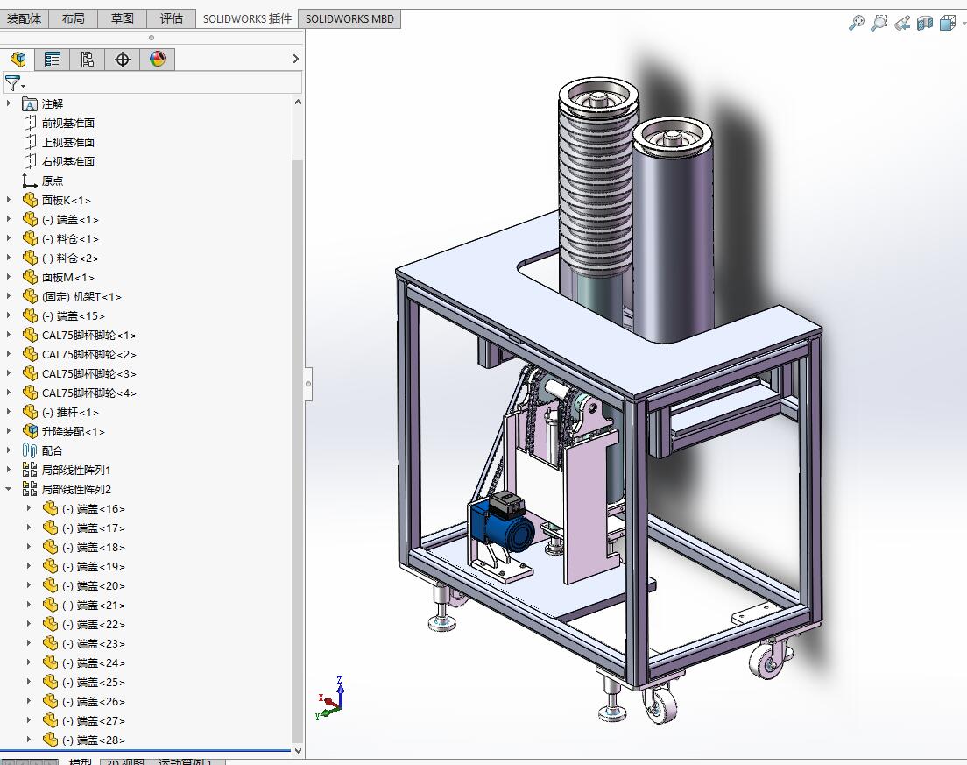The image size is (967, 765).
Task: Click the CAL75脚杯脚轮<1> part icon
Action: click(x=30, y=335)
